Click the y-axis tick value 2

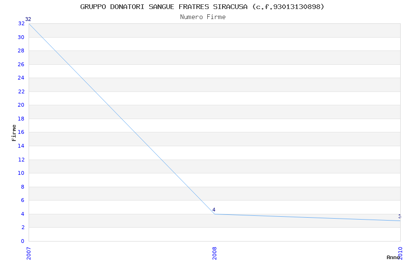22,227
